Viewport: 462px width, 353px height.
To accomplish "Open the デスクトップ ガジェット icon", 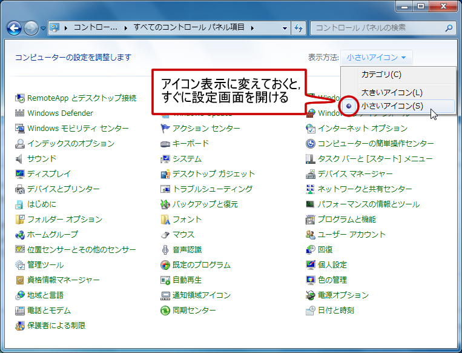I will click(165, 174).
